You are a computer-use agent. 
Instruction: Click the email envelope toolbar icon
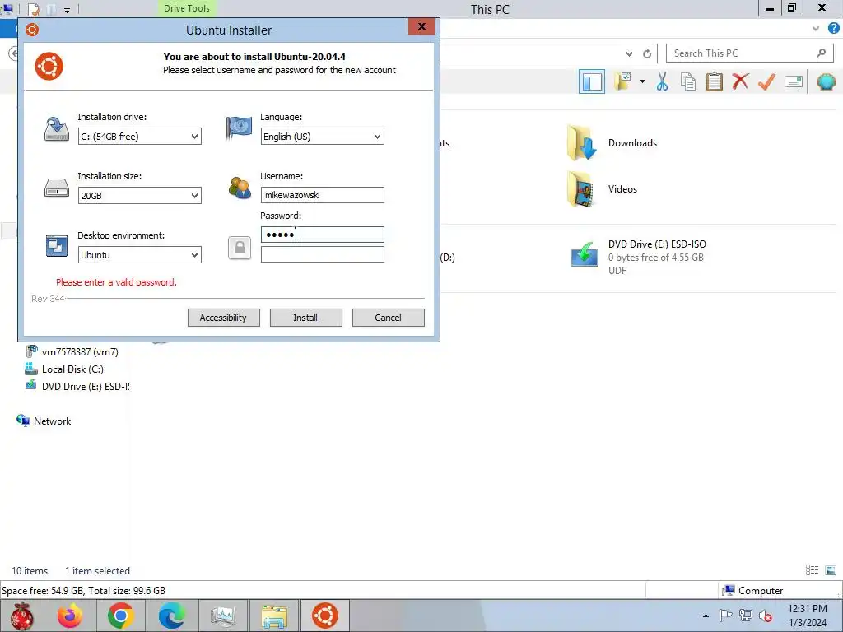(x=794, y=81)
